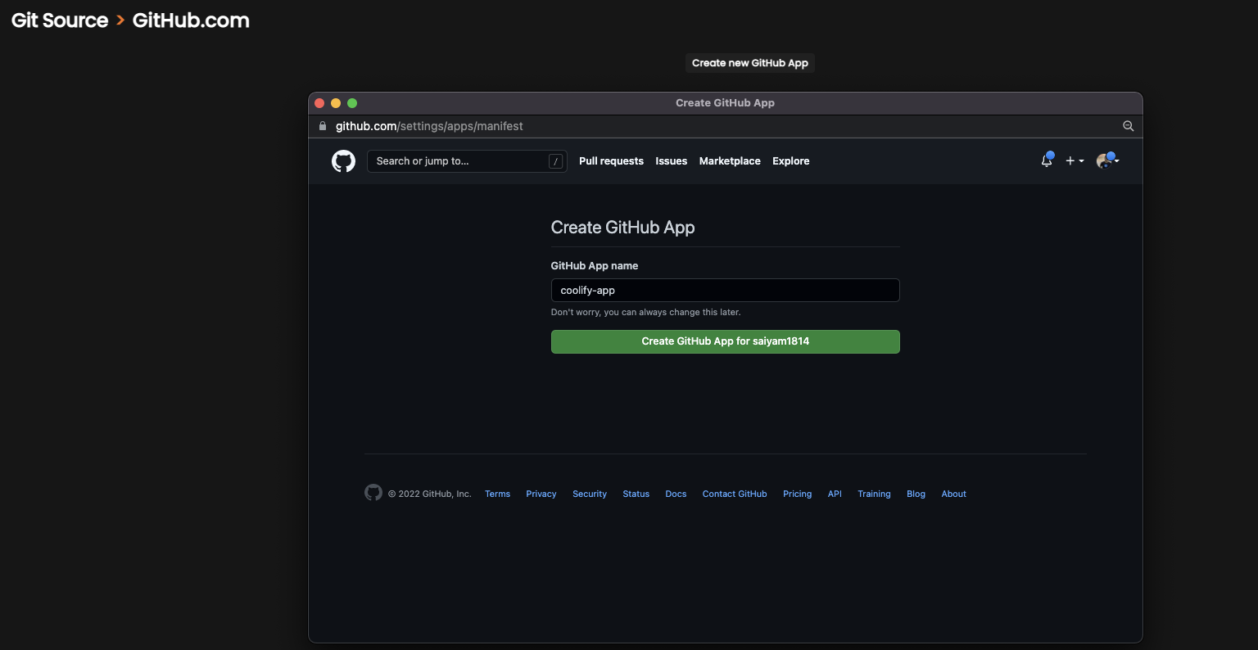Open the About footer link

pos(954,494)
